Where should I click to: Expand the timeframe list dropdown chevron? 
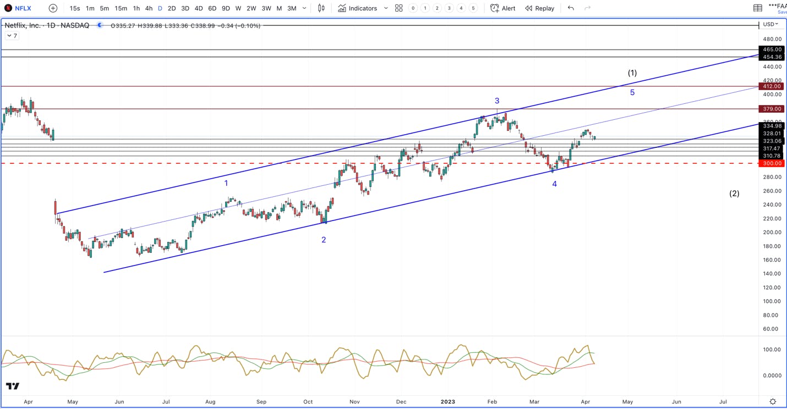tap(304, 8)
